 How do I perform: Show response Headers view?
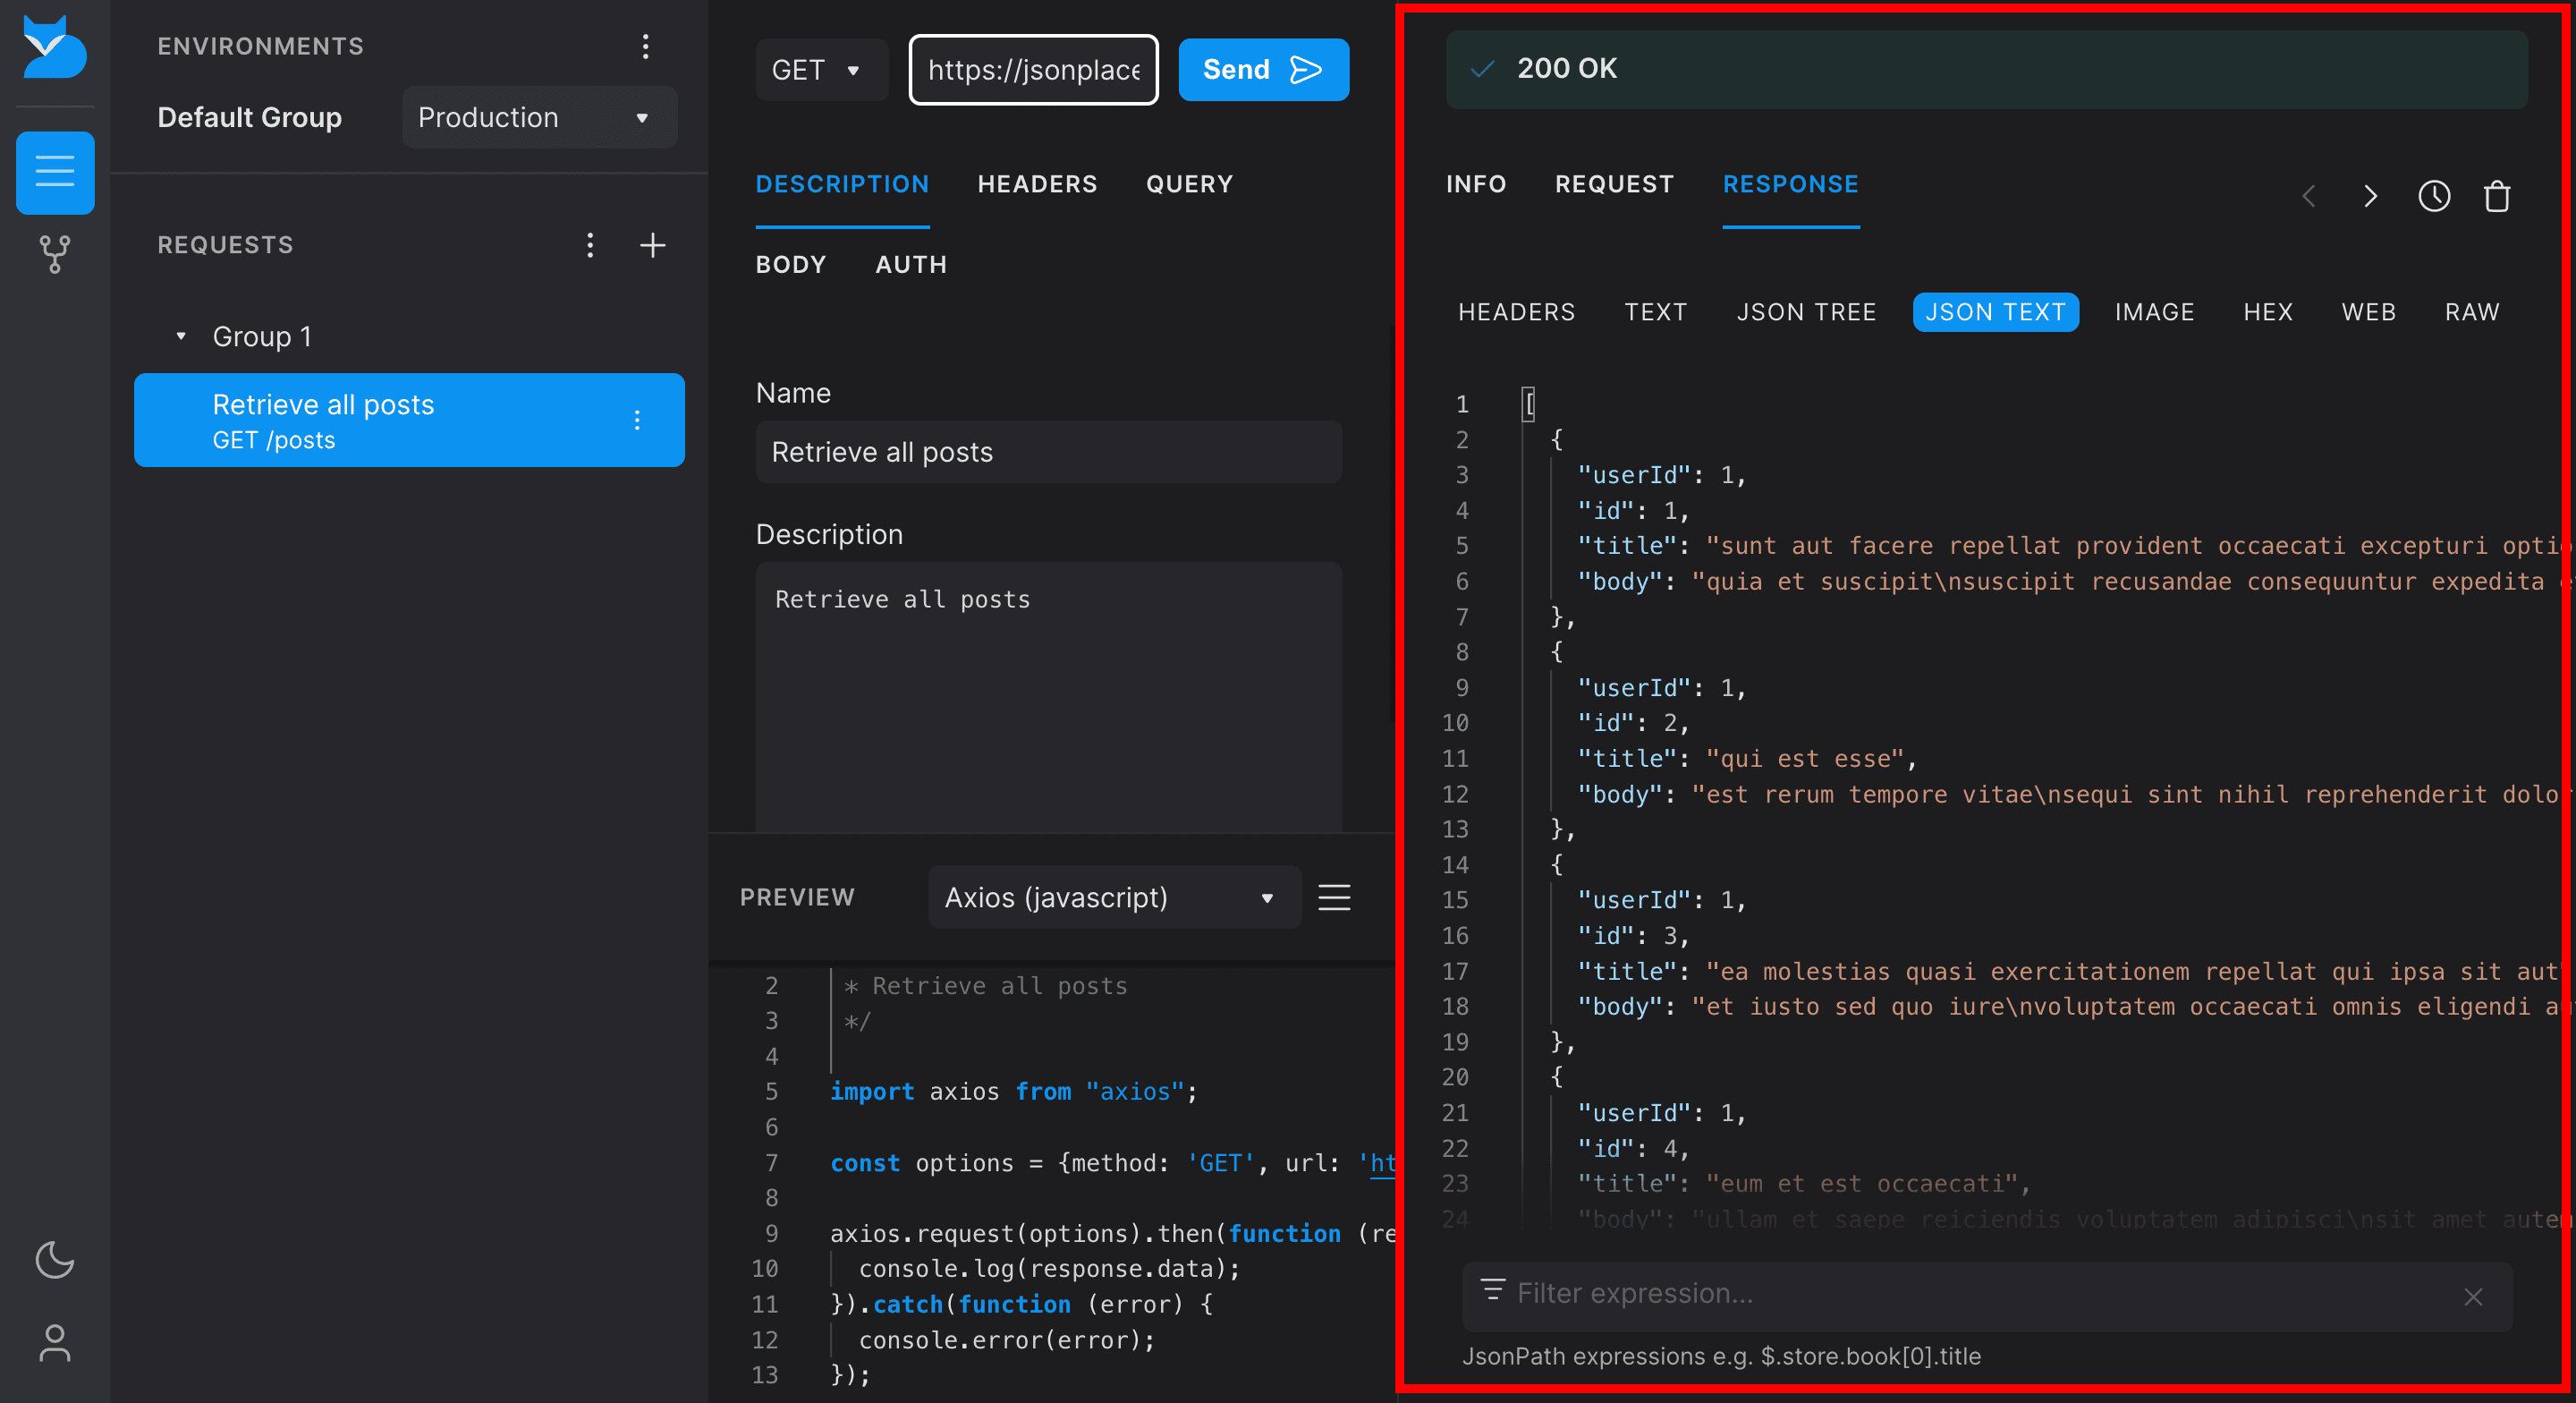[x=1516, y=312]
